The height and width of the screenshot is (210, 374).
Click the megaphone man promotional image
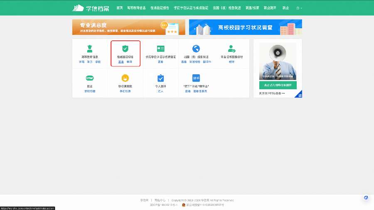(x=278, y=61)
